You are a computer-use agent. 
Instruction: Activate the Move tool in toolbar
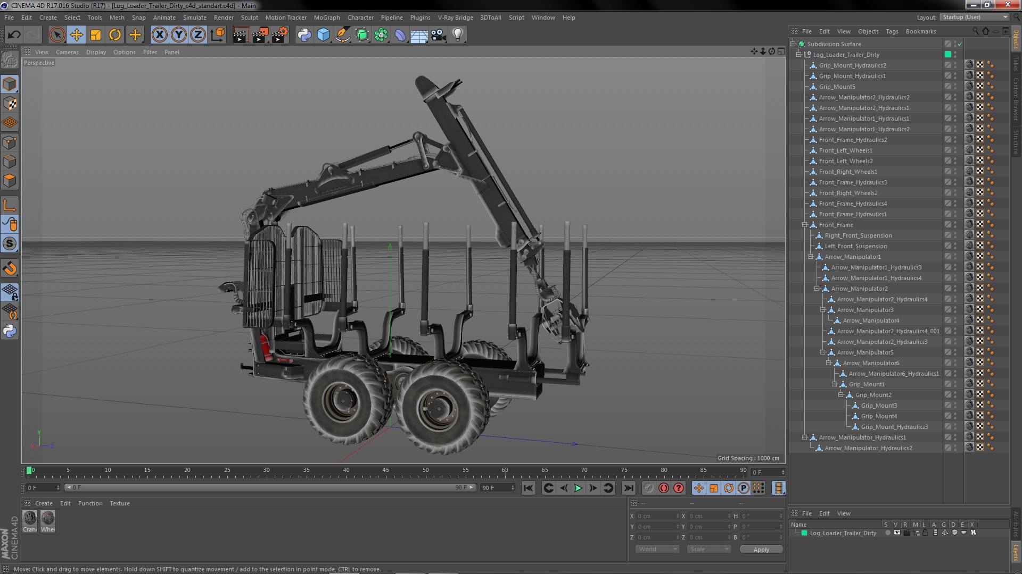tap(77, 35)
